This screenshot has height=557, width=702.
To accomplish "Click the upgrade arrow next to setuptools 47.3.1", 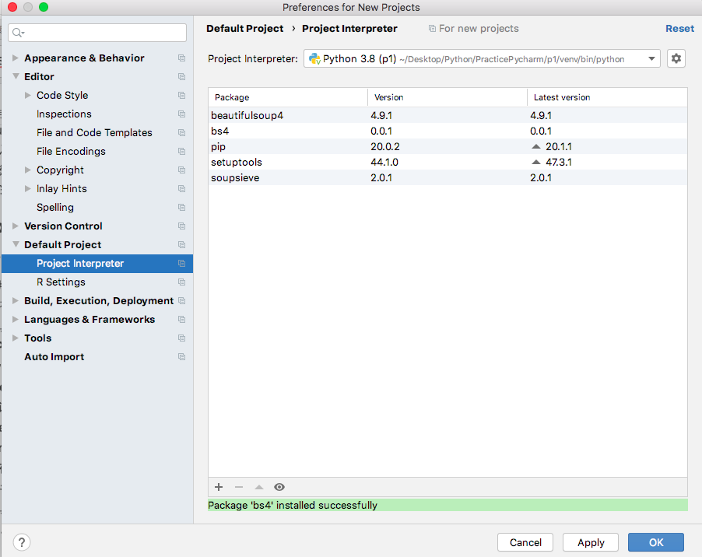I will 536,162.
